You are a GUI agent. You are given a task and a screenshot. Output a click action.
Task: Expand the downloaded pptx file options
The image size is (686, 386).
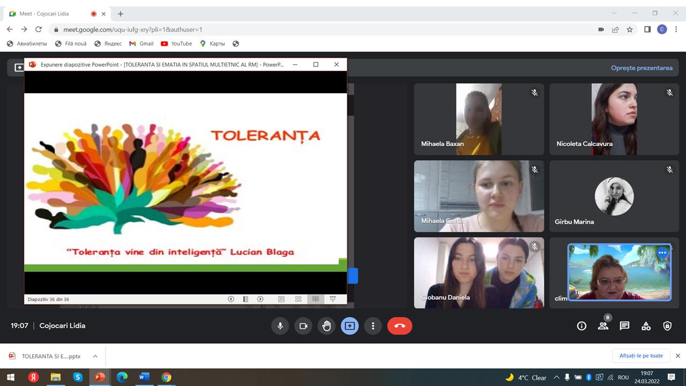(x=95, y=356)
